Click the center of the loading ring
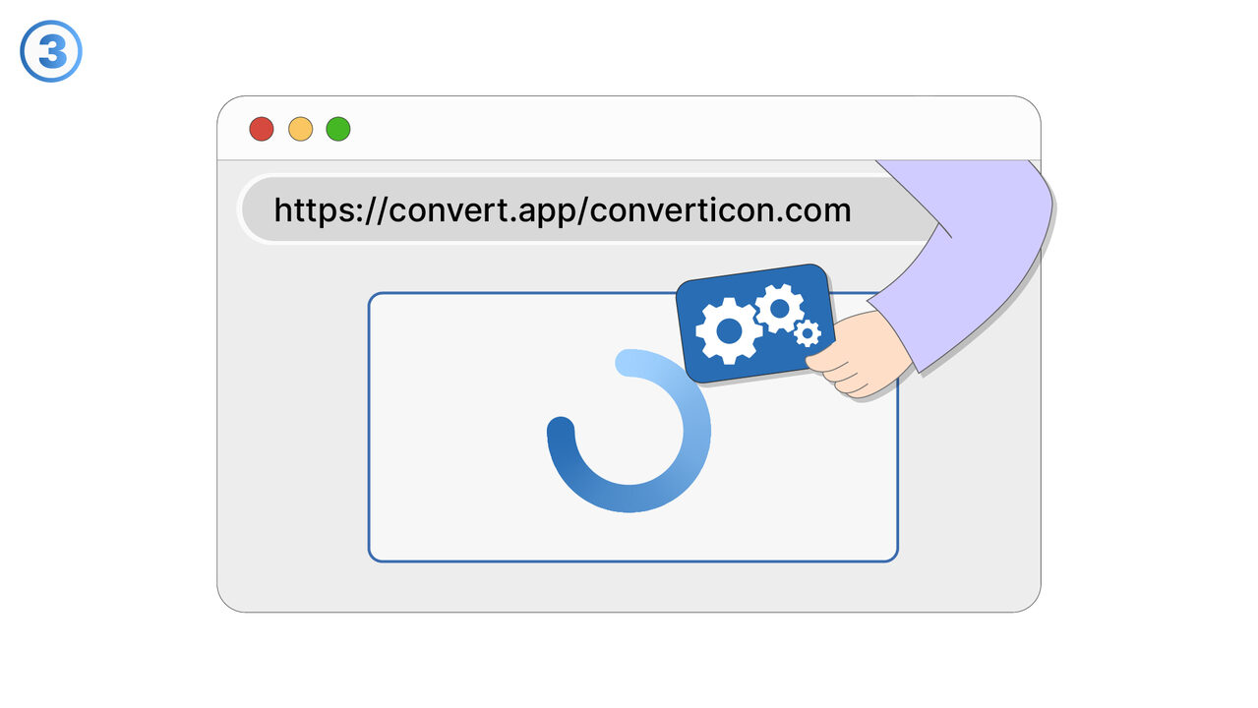Viewport: 1258px width, 708px height. coord(629,431)
